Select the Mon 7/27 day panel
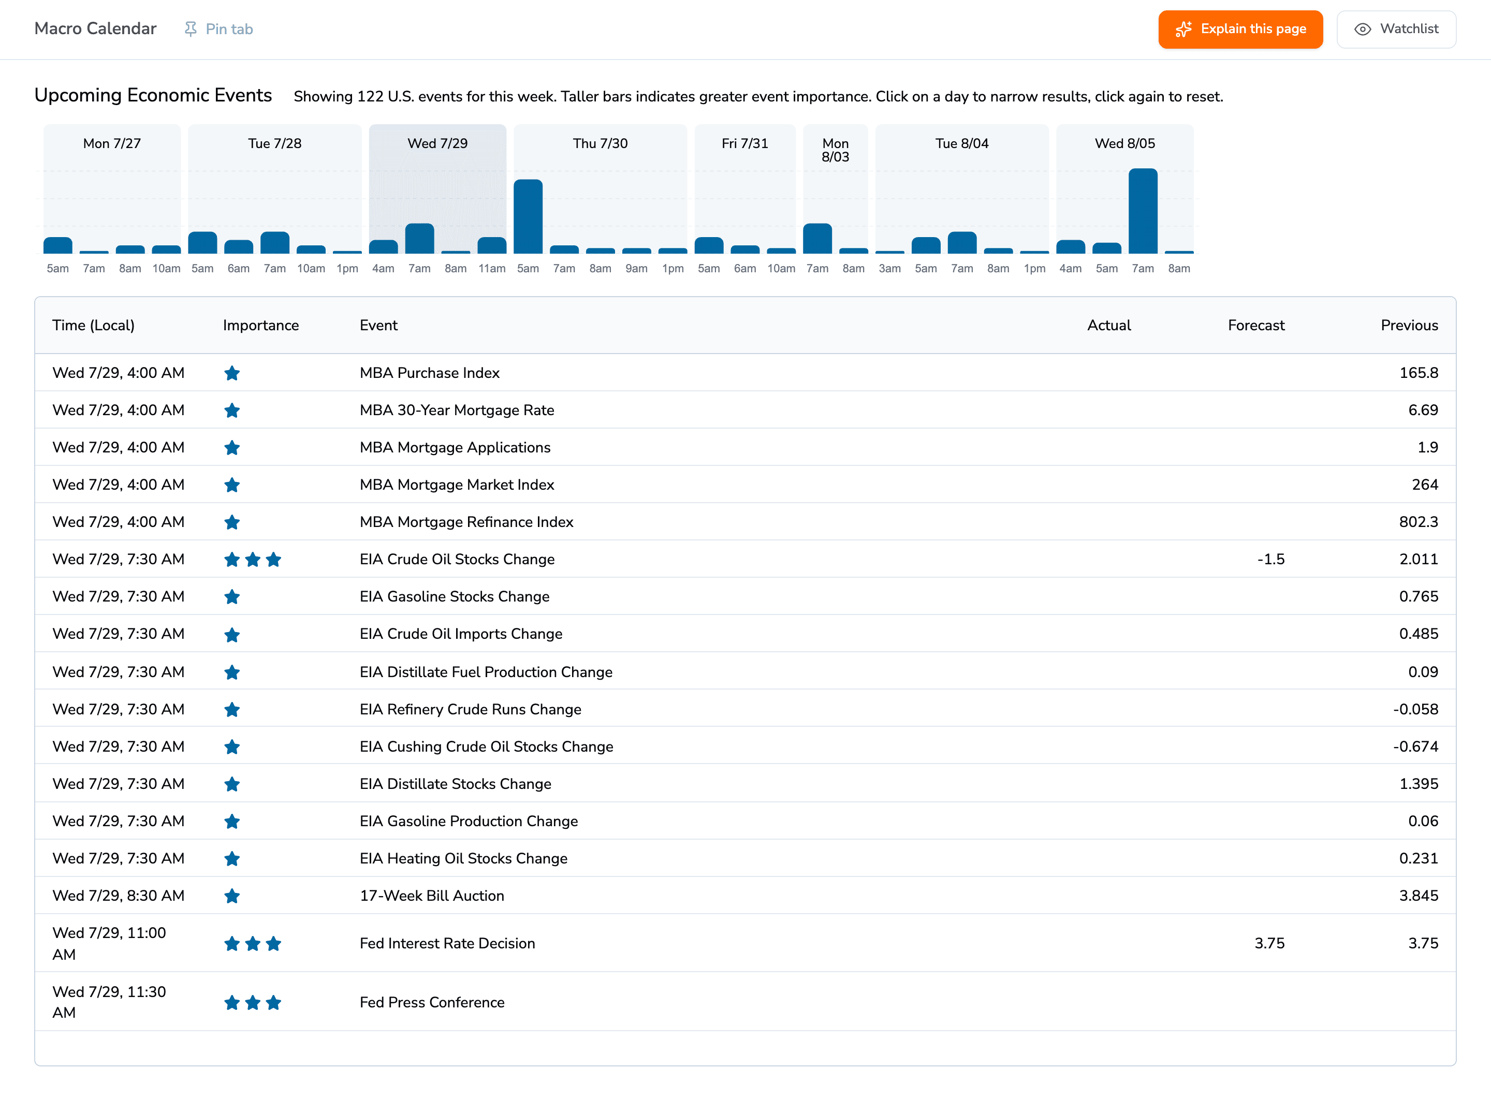 pos(112,189)
